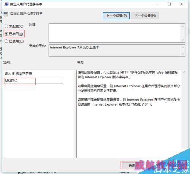Click the down arrow of the 支持的平台 scrollbar
The image size is (190, 174).
click(182, 54)
